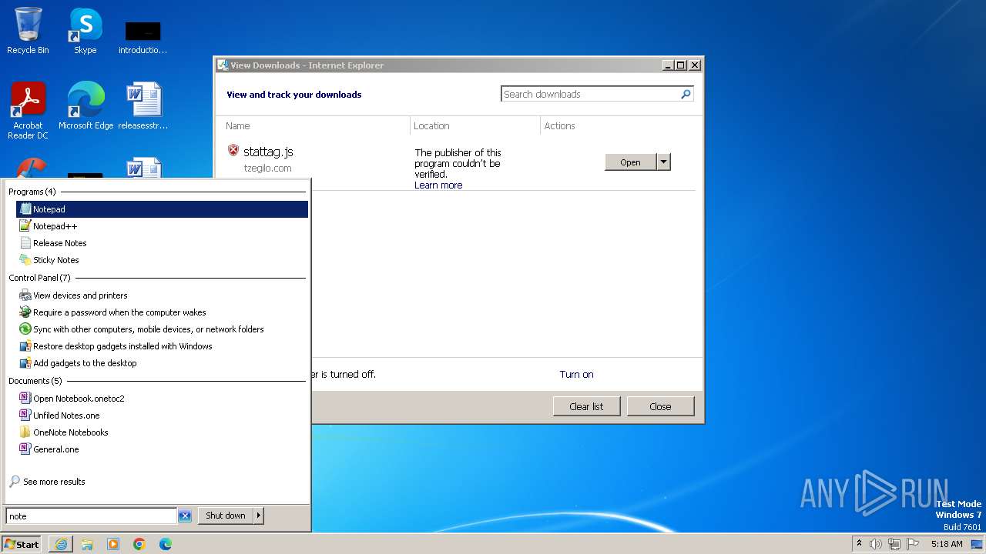
Task: Click the Notepad++ icon in results
Action: click(x=25, y=226)
